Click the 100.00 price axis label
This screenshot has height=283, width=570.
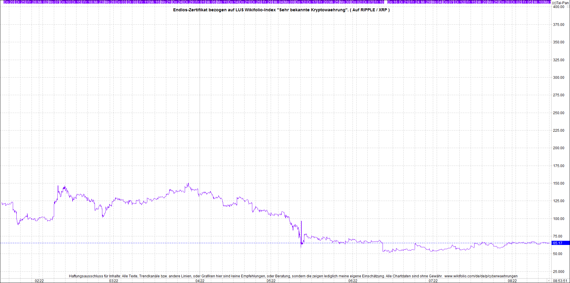tap(558, 219)
